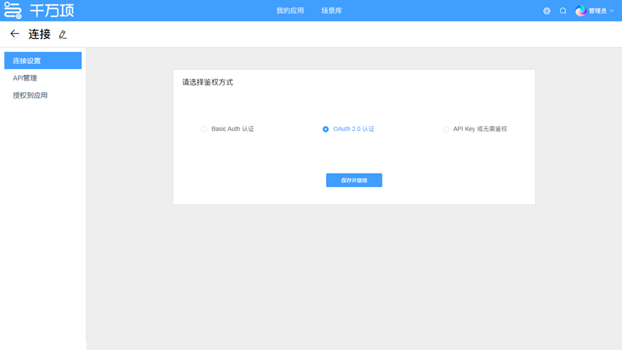The image size is (622, 350).
Task: Click the 连接 page title
Action: coord(40,34)
